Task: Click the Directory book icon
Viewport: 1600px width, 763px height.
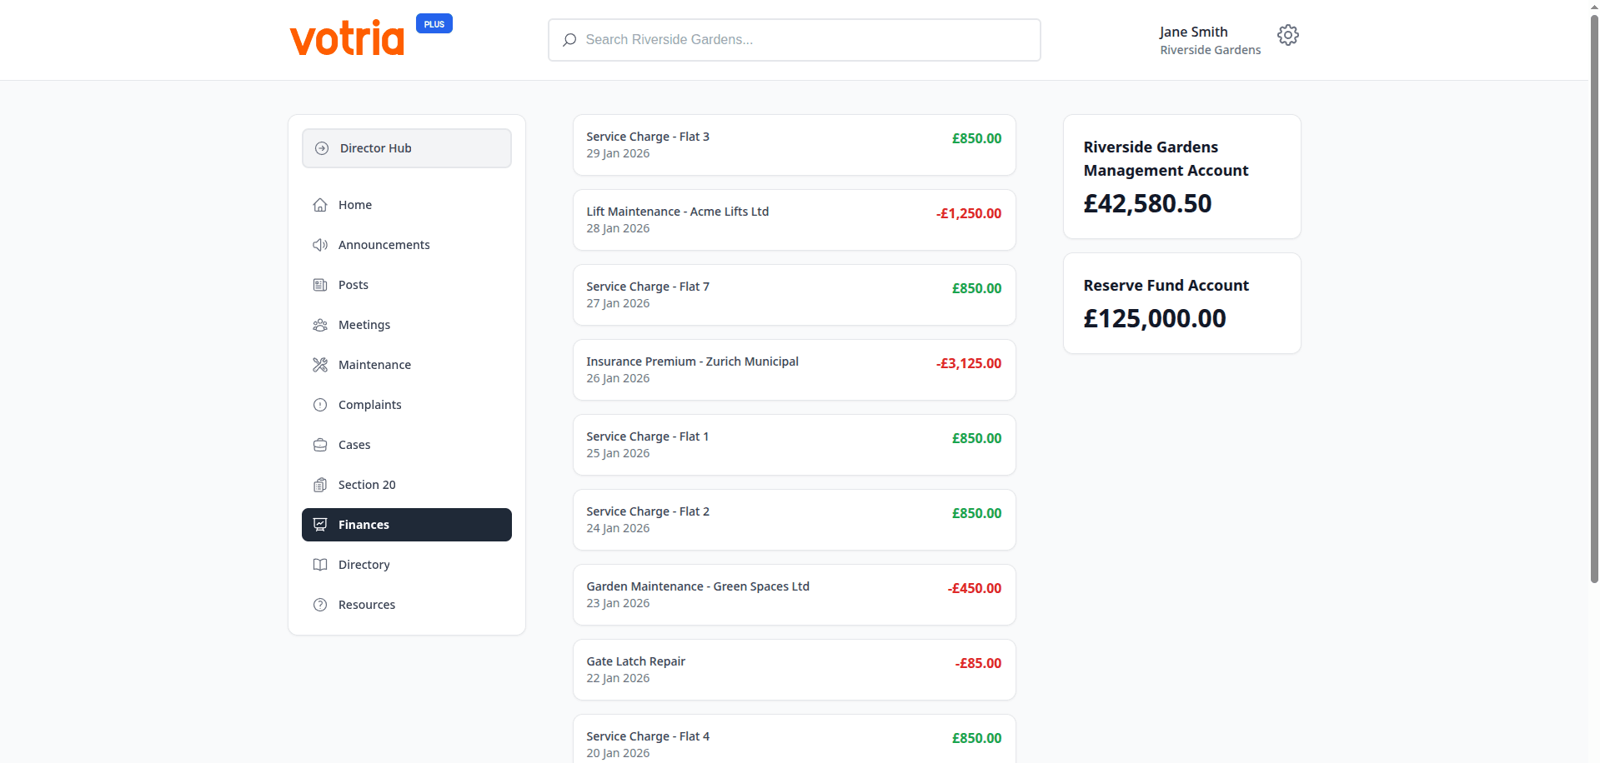Action: point(320,564)
